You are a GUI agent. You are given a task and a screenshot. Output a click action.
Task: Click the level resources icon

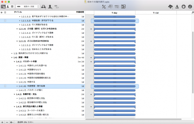104,7
